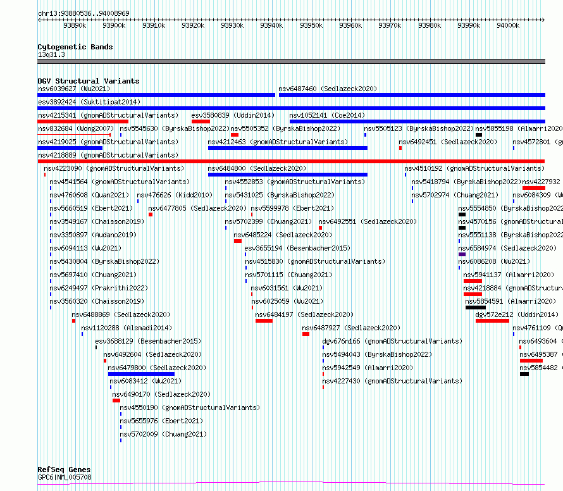Viewport: 563px width, 491px height.
Task: Click nsv3549167 (Chaisson2019) label
Action: click(x=97, y=221)
